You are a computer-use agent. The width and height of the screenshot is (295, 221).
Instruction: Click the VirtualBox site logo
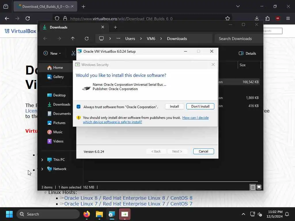[x=20, y=31]
